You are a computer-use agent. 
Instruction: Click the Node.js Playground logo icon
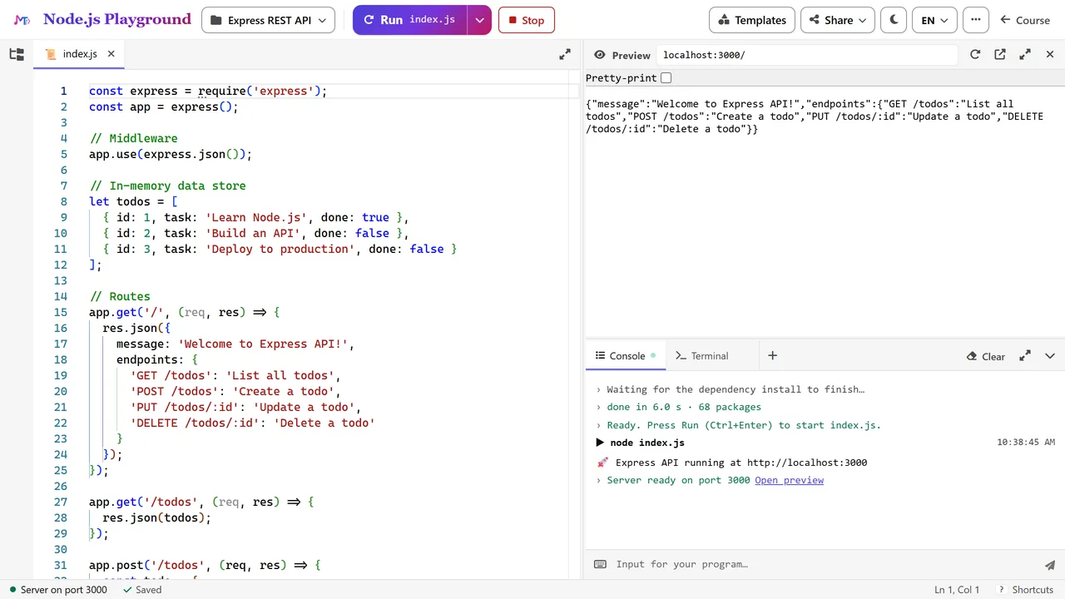22,20
